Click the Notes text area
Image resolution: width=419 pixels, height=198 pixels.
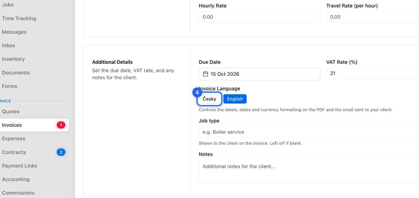pyautogui.click(x=309, y=171)
